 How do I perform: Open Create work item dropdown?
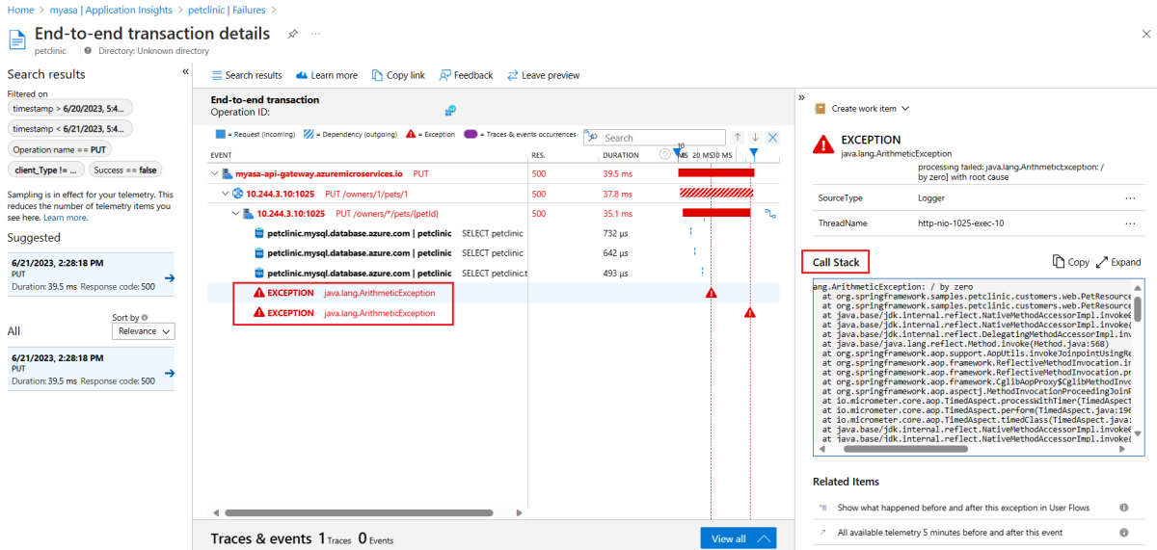(x=862, y=109)
